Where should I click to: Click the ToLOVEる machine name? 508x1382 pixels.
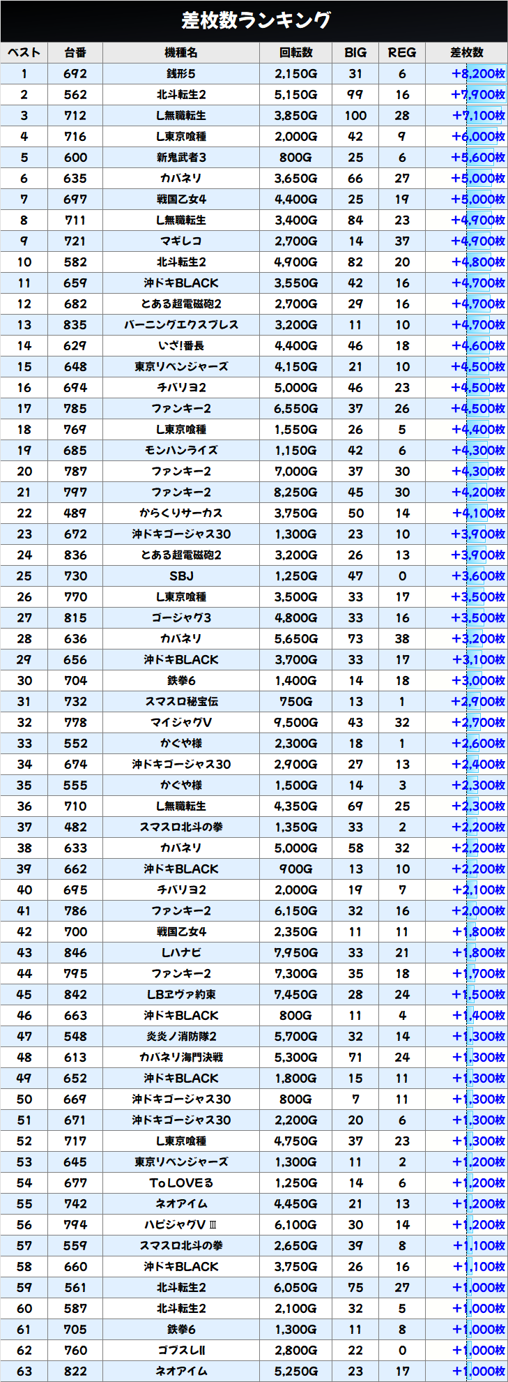[181, 1183]
